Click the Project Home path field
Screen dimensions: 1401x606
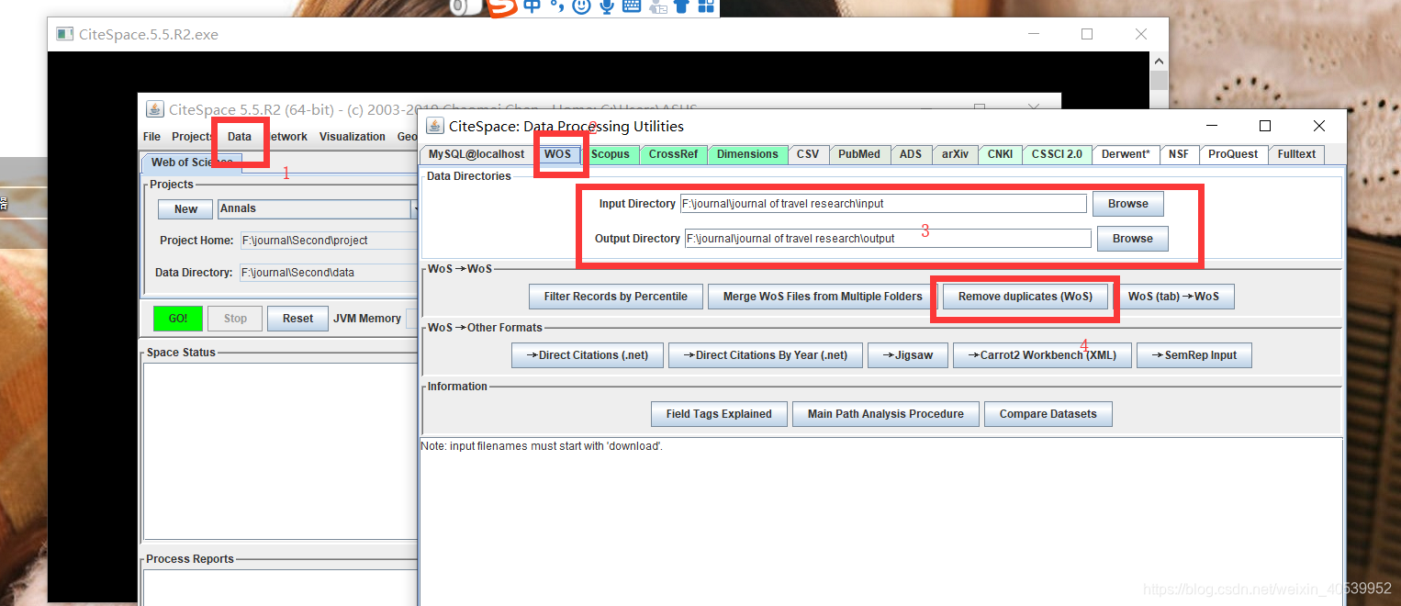point(329,241)
